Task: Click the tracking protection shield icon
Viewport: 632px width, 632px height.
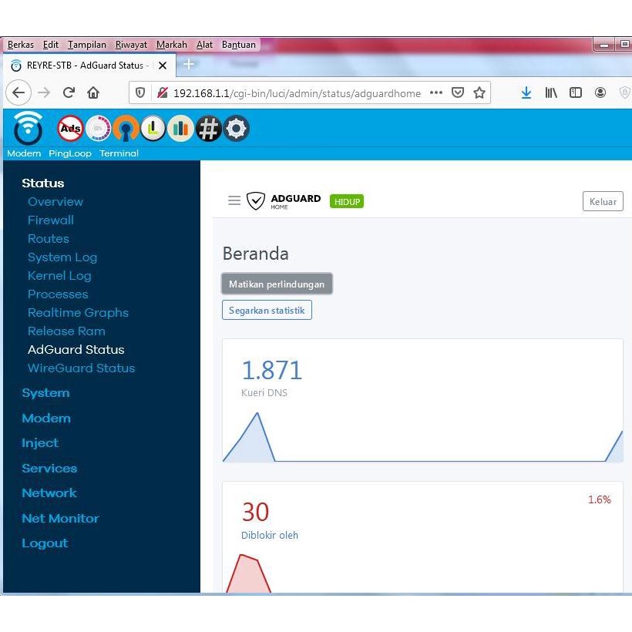Action: click(x=140, y=93)
